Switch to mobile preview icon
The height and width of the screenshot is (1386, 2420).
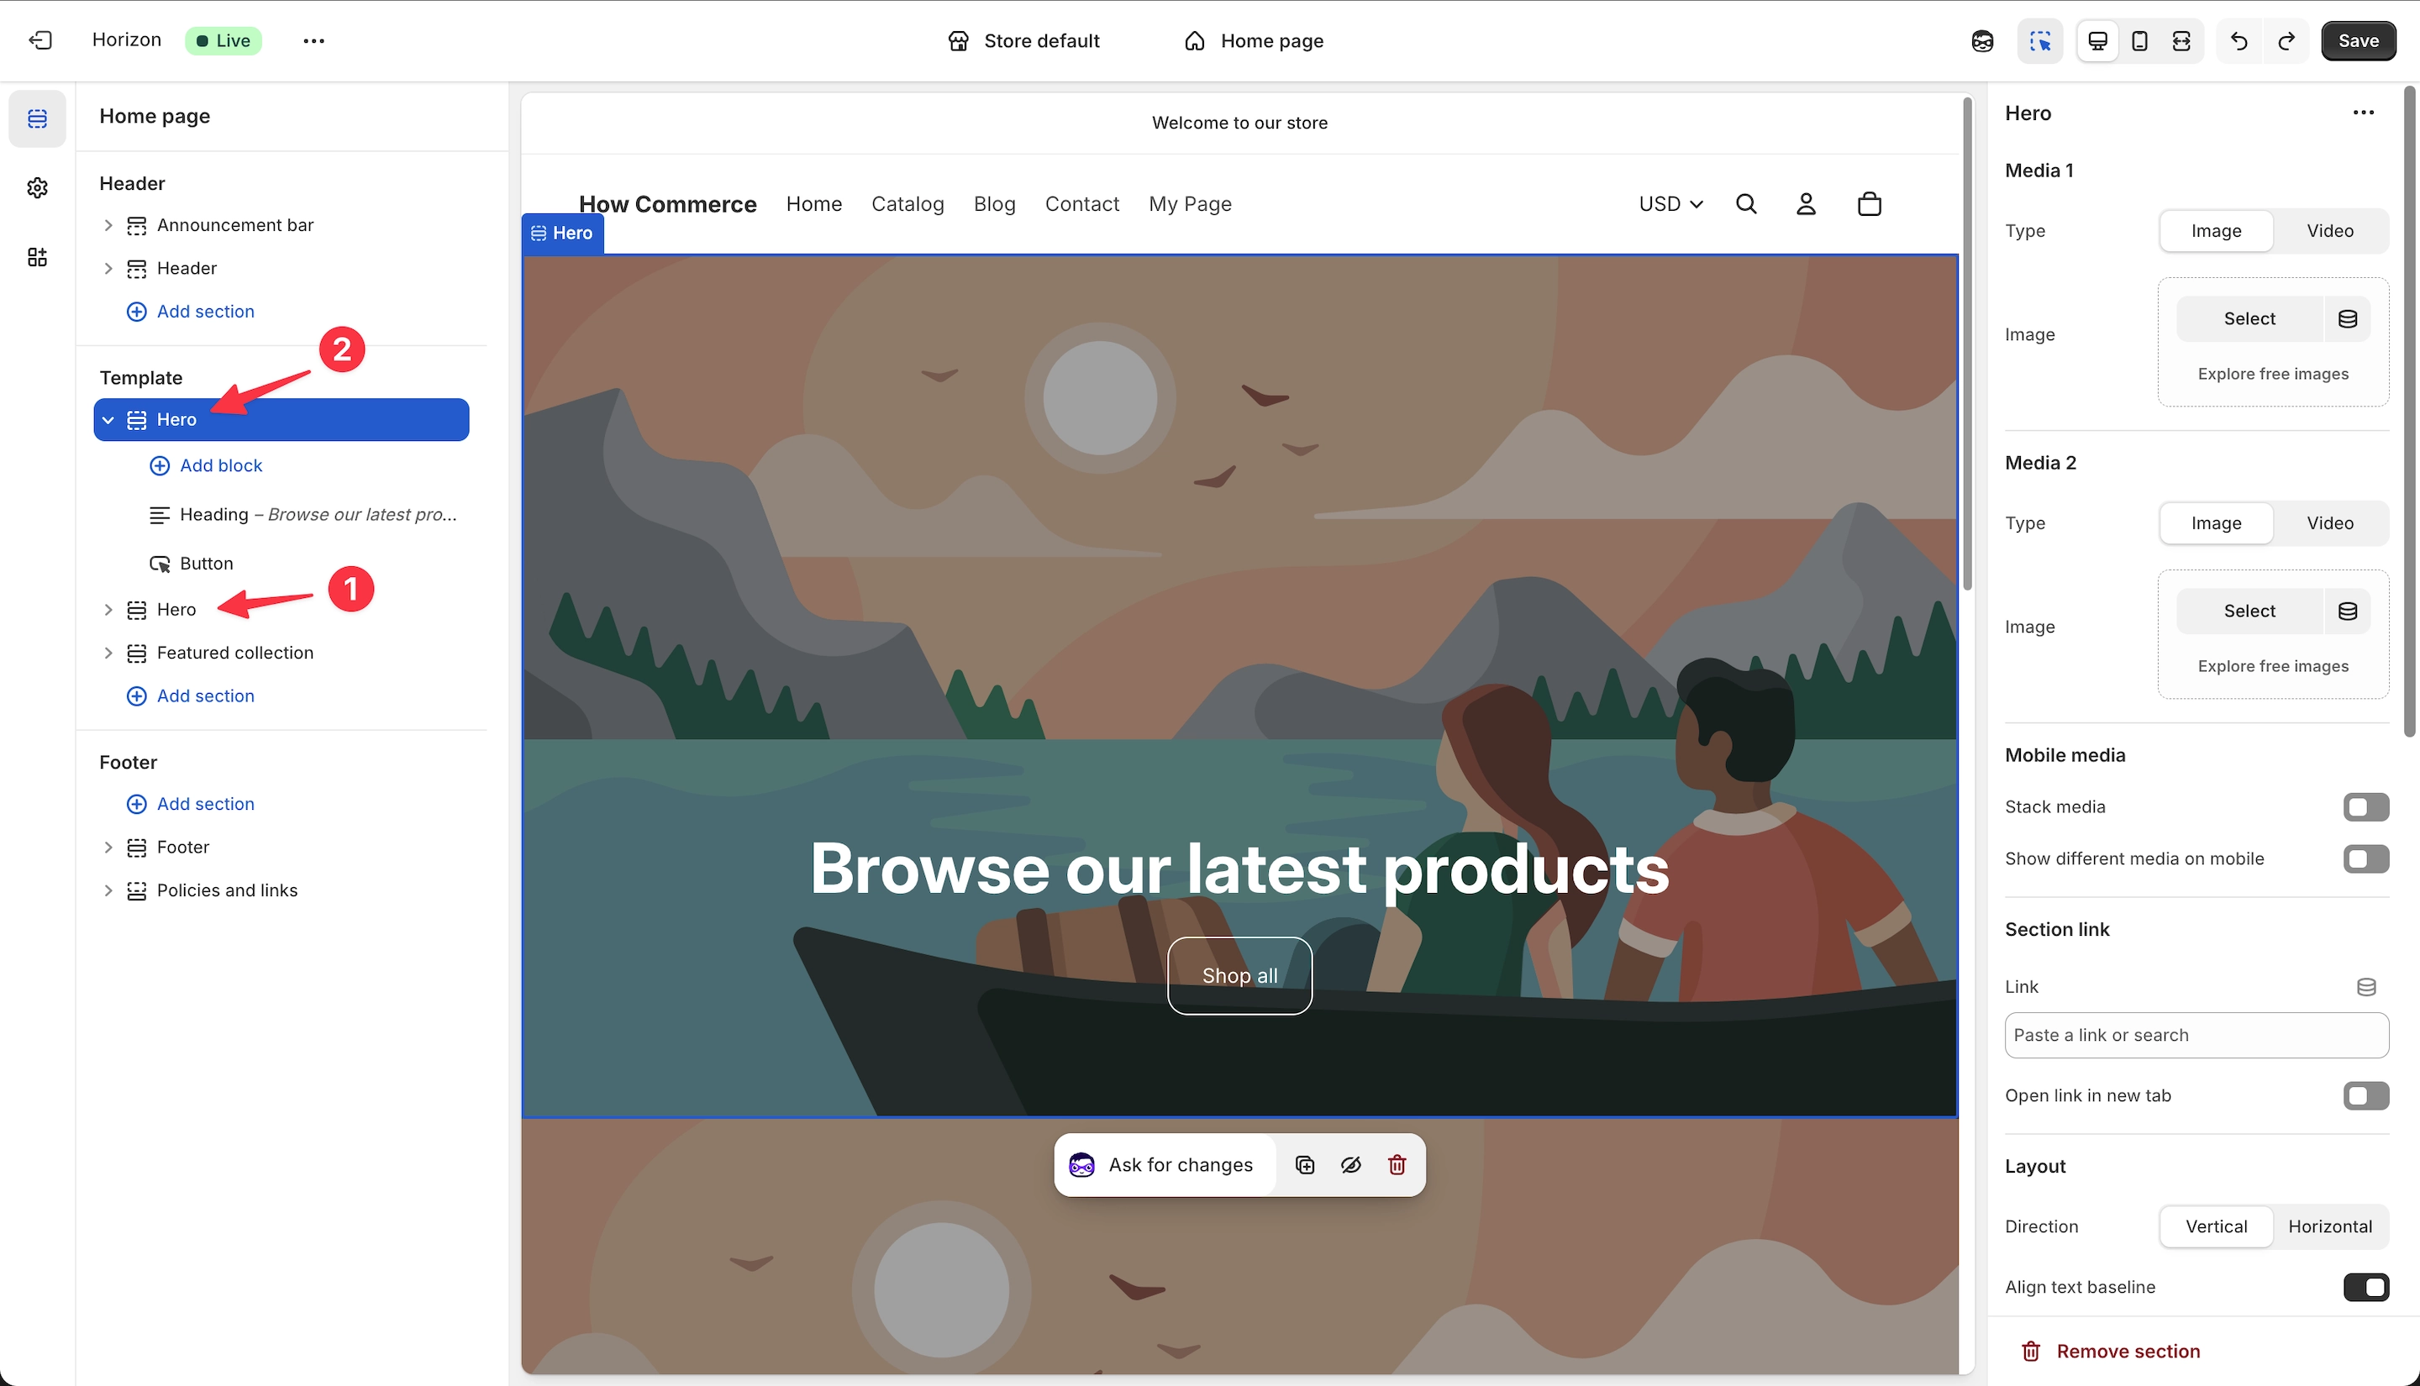point(2139,41)
